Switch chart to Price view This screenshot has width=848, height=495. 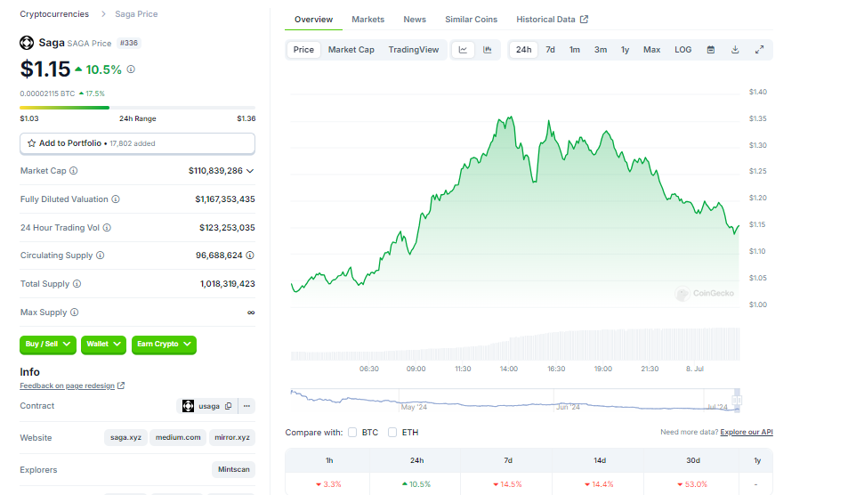(303, 50)
